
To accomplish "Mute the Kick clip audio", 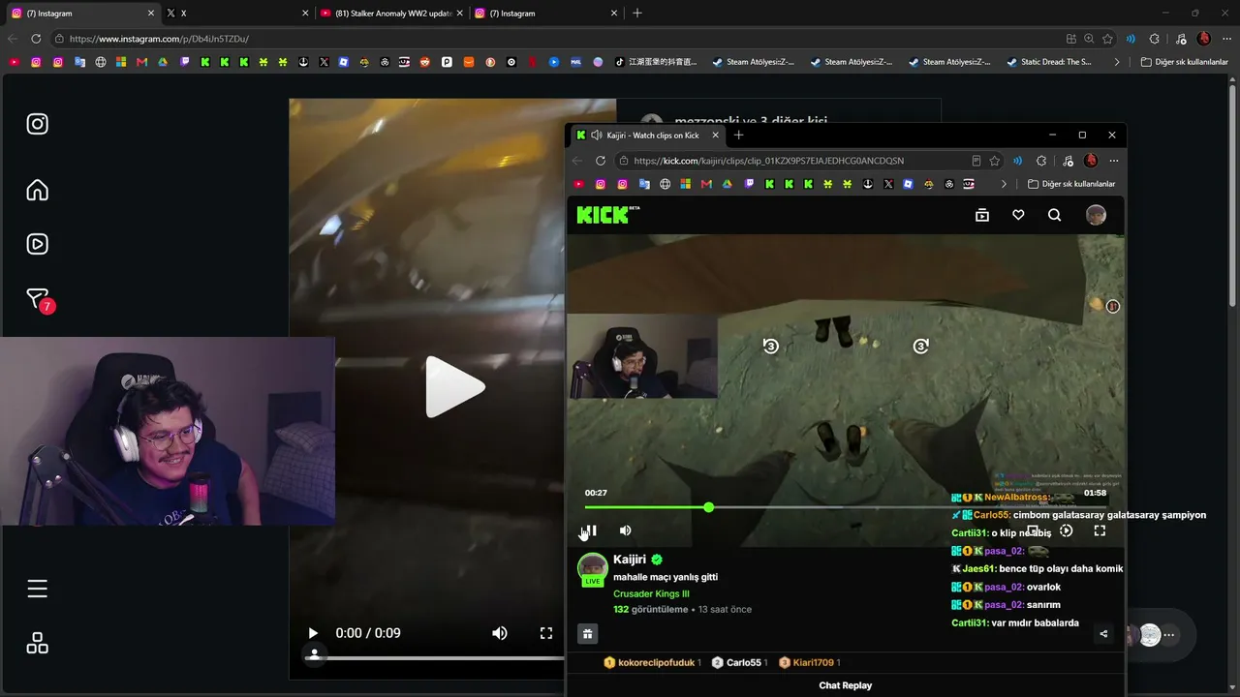I will 626,530.
